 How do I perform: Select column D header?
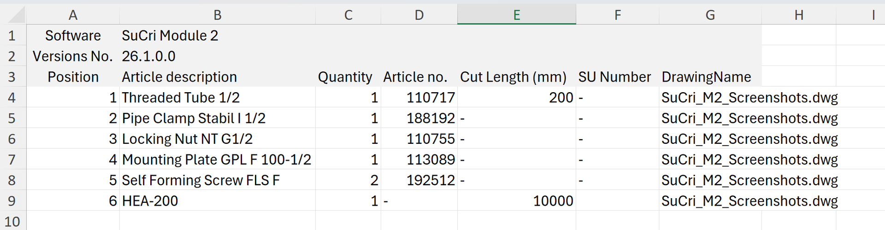pos(419,15)
